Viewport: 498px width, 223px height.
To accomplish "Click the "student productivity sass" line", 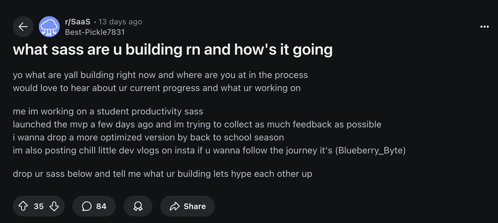I will (108, 111).
